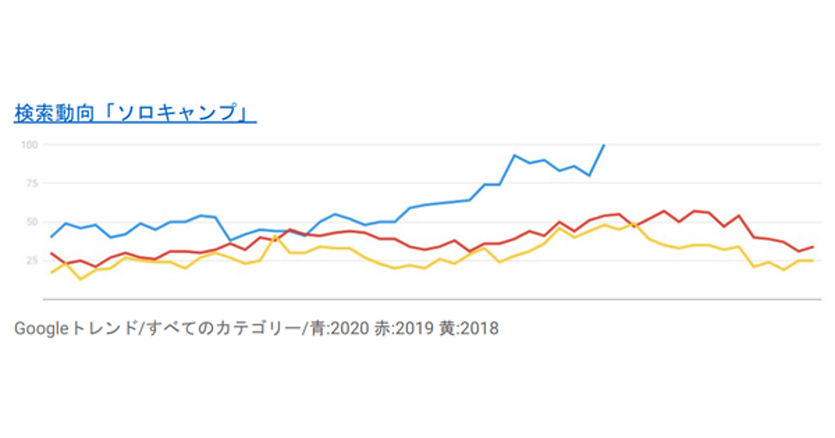This screenshot has height=438, width=835.
Task: Click the yellow line's rightmost end point
Action: pyautogui.click(x=813, y=261)
